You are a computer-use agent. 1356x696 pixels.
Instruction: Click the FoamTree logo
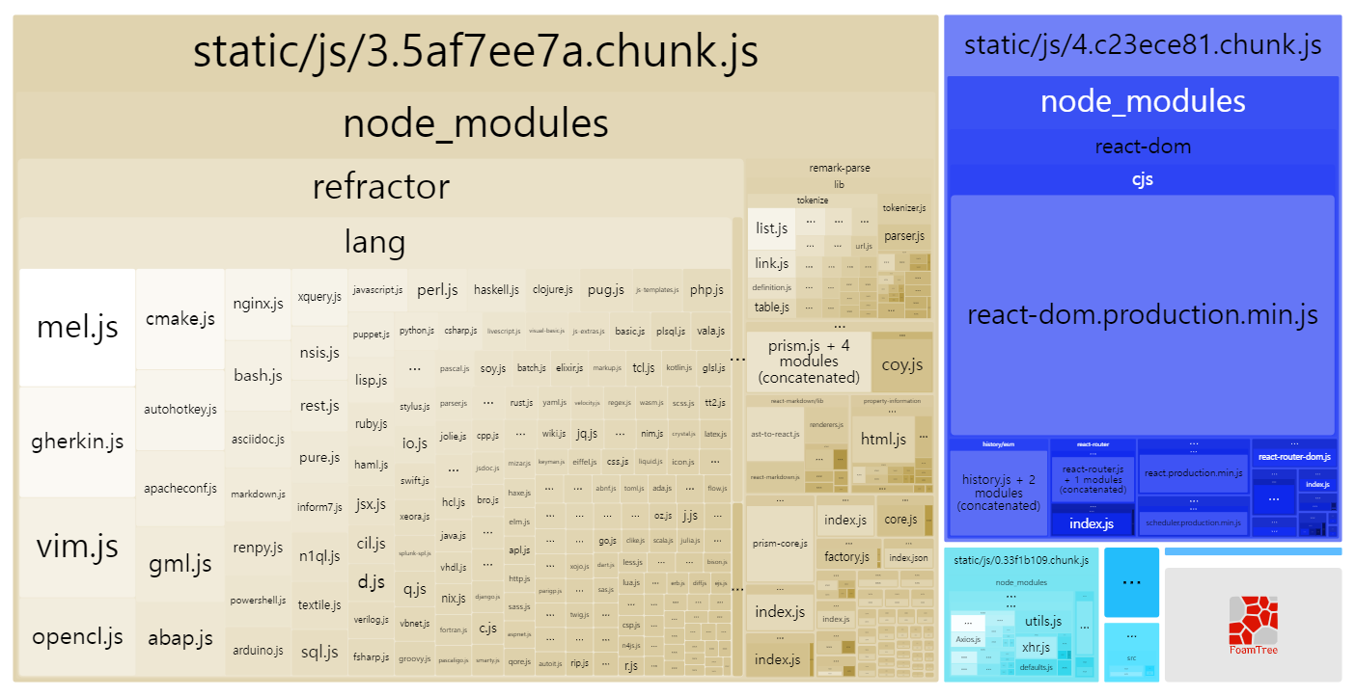click(x=1253, y=625)
